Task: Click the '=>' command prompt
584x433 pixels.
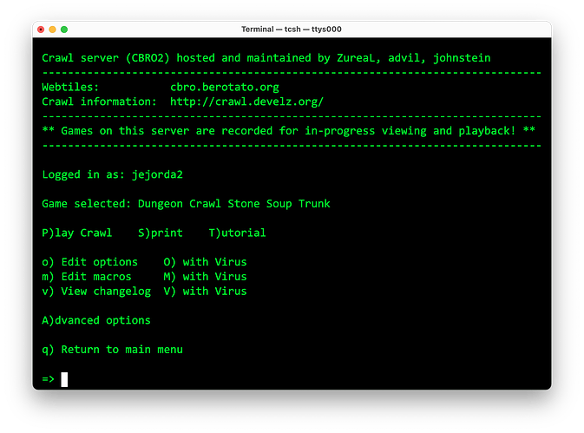Action: tap(48, 379)
